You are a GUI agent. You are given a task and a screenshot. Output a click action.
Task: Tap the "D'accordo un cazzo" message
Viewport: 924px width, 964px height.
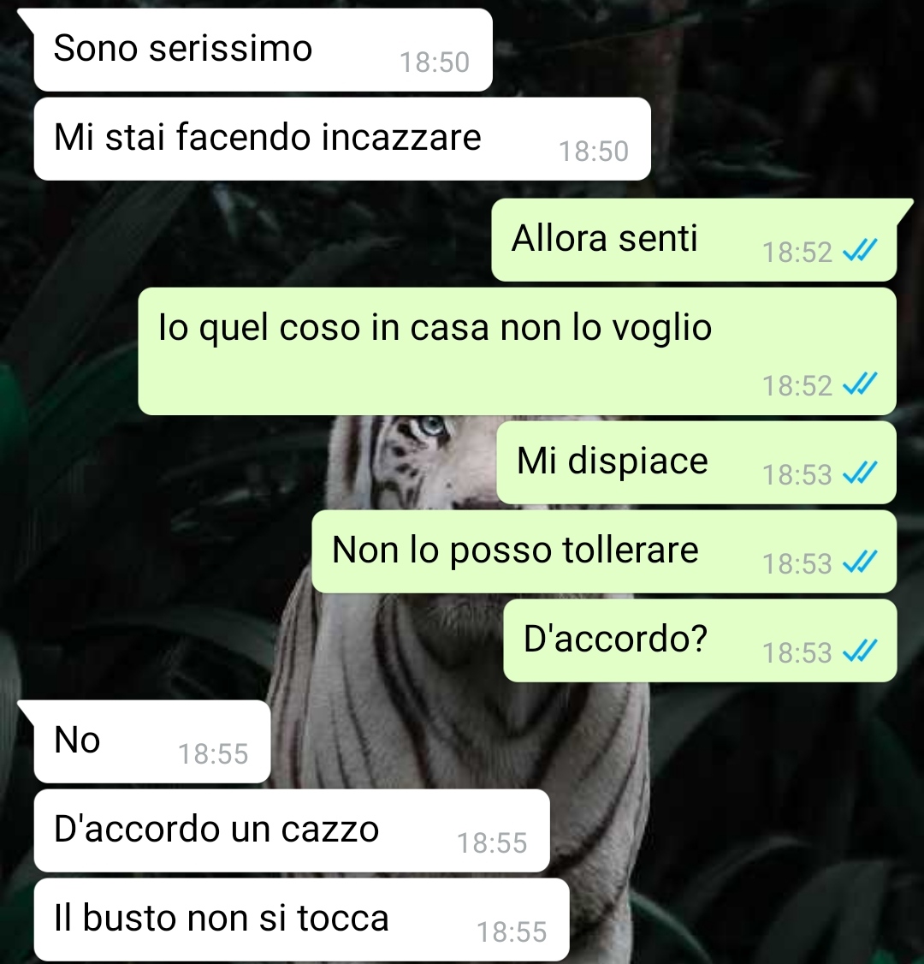point(292,830)
